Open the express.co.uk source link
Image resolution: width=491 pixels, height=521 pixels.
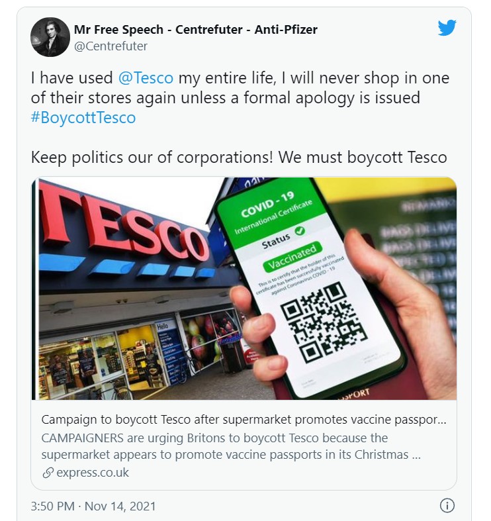point(93,473)
